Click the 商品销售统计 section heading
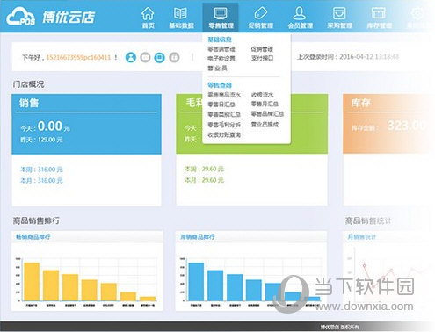The image size is (435, 332). tap(368, 220)
